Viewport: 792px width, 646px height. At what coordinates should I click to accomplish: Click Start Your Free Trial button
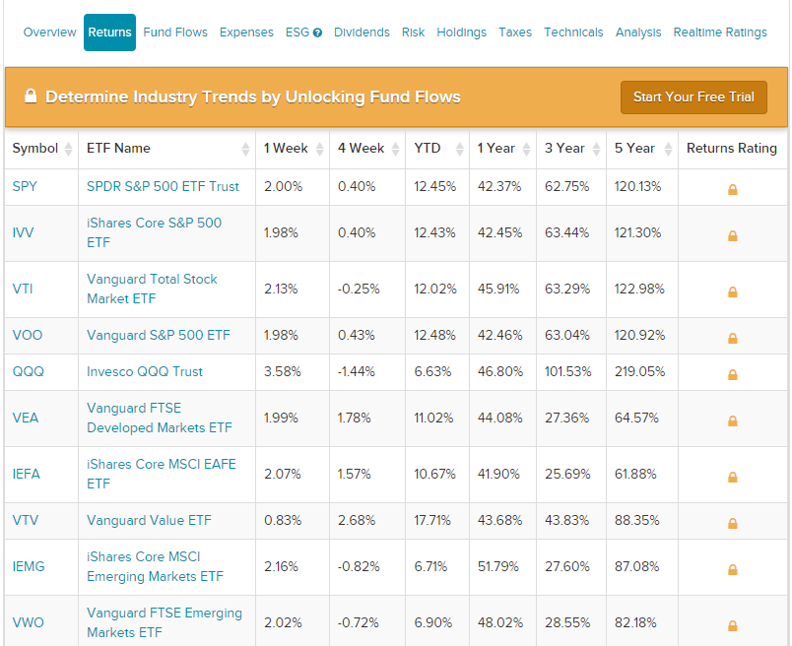693,97
